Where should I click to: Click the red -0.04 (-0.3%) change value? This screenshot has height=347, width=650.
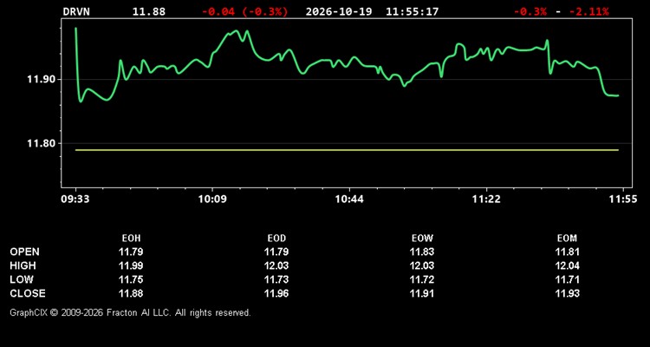pos(244,11)
